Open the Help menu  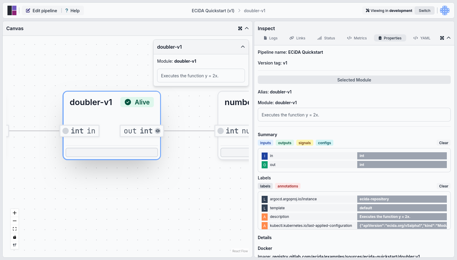point(72,10)
